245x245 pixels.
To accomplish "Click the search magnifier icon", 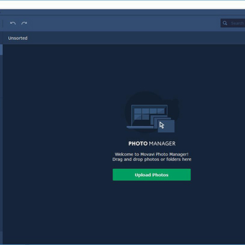I will coord(225,23).
